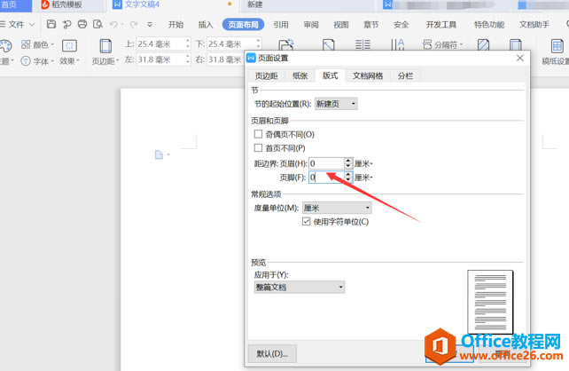
Task: Enable the 首页不同 checkbox
Action: [x=259, y=148]
